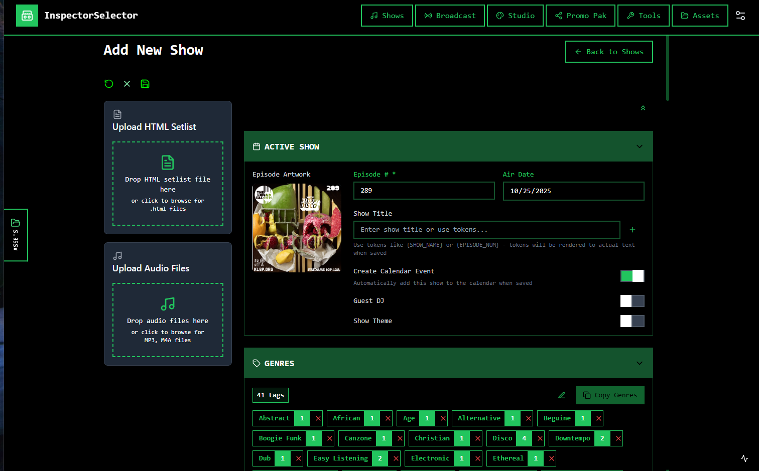Open the Broadcast menu
This screenshot has height=471, width=759.
[x=450, y=16]
